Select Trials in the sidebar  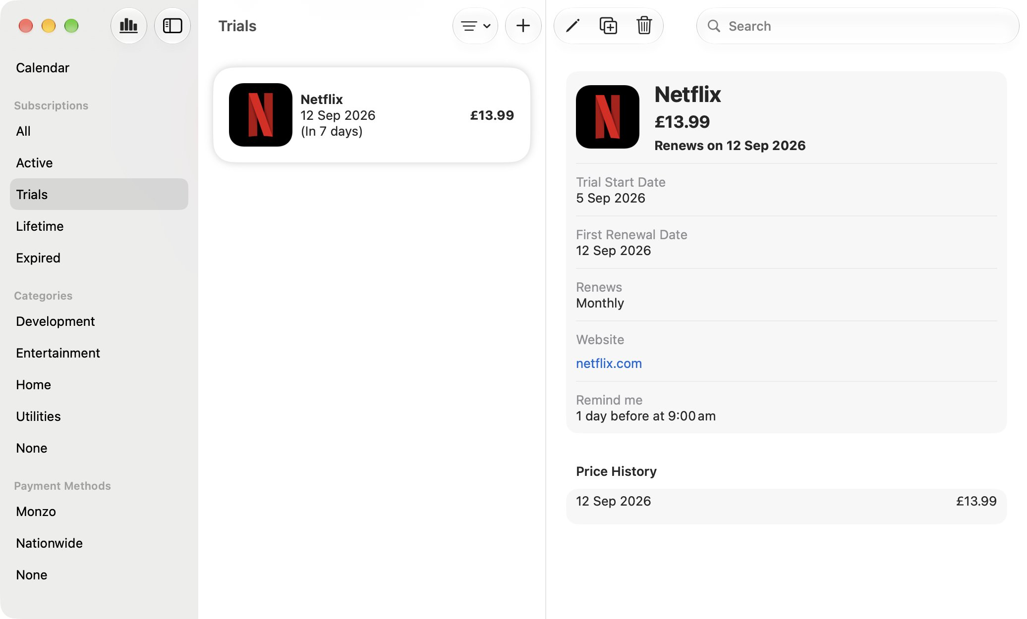coord(99,194)
